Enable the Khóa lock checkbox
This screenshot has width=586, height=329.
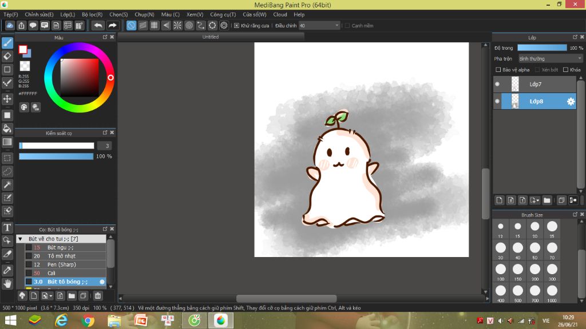(565, 70)
